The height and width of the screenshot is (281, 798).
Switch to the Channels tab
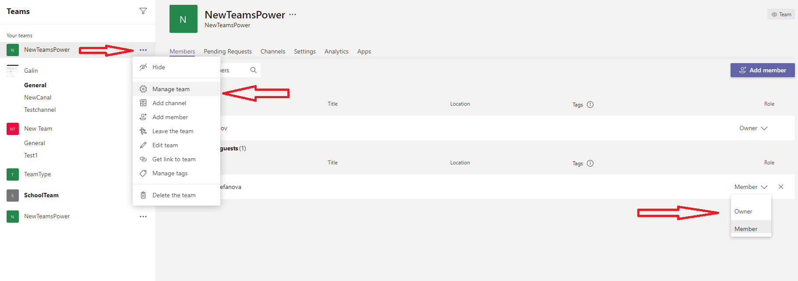pos(273,51)
